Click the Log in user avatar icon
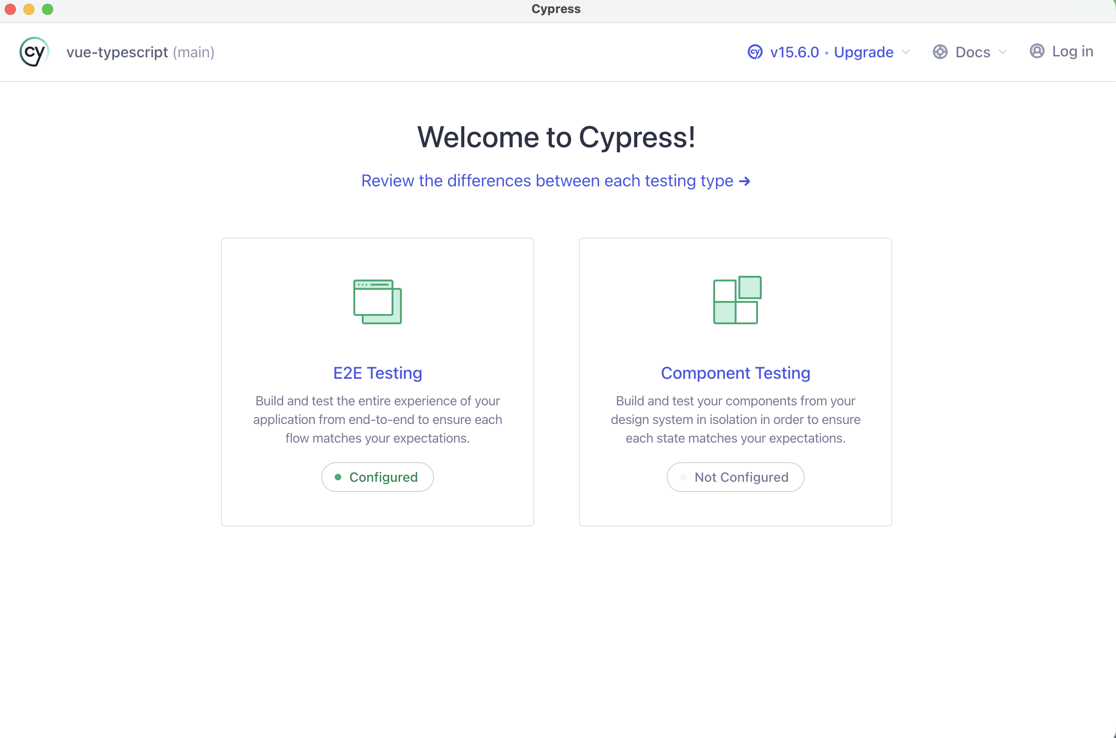The image size is (1116, 738). tap(1037, 51)
